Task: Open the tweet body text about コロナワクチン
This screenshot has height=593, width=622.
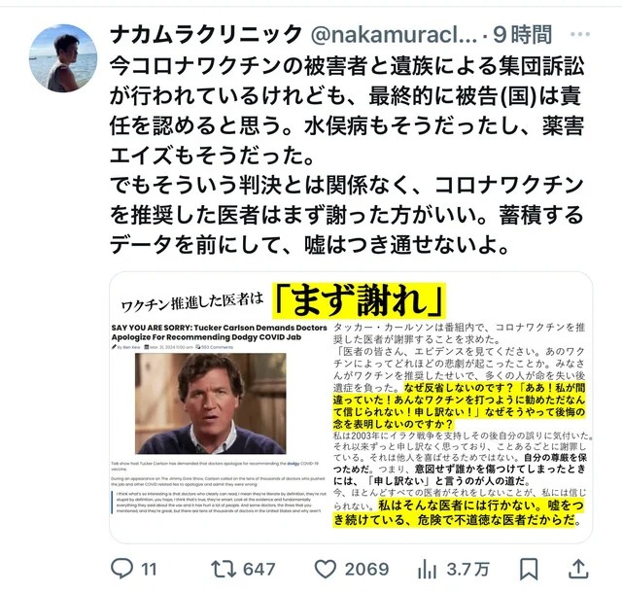Action: tap(347, 156)
